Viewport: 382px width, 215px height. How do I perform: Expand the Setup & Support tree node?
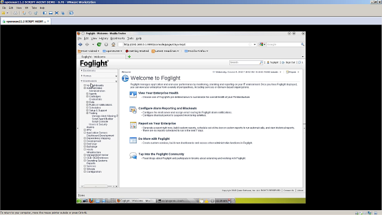pos(87,110)
